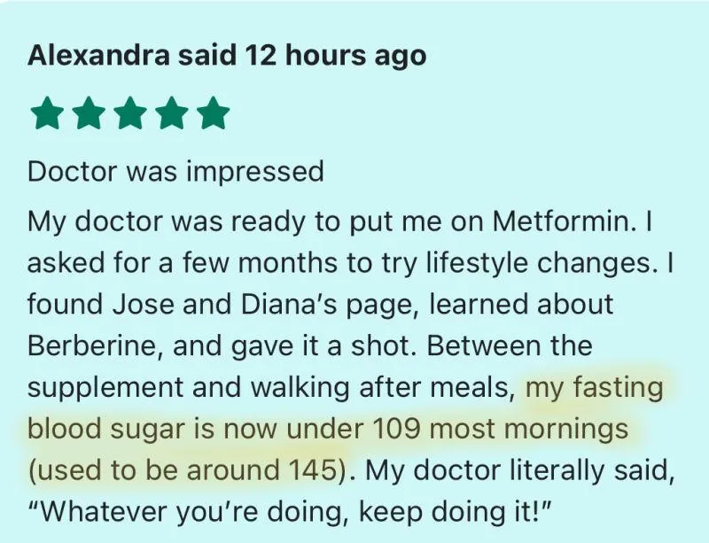Click the word Metformin in the review

pyautogui.click(x=565, y=221)
